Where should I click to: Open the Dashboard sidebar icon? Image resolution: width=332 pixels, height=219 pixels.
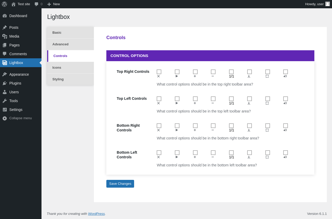tap(5, 16)
